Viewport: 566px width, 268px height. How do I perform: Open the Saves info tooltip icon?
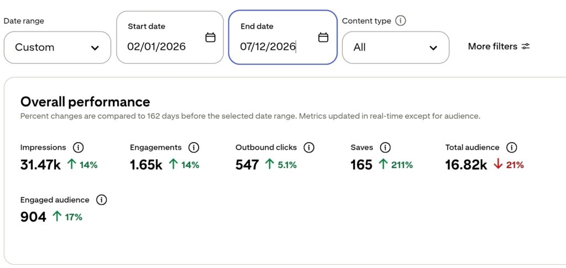(x=385, y=147)
